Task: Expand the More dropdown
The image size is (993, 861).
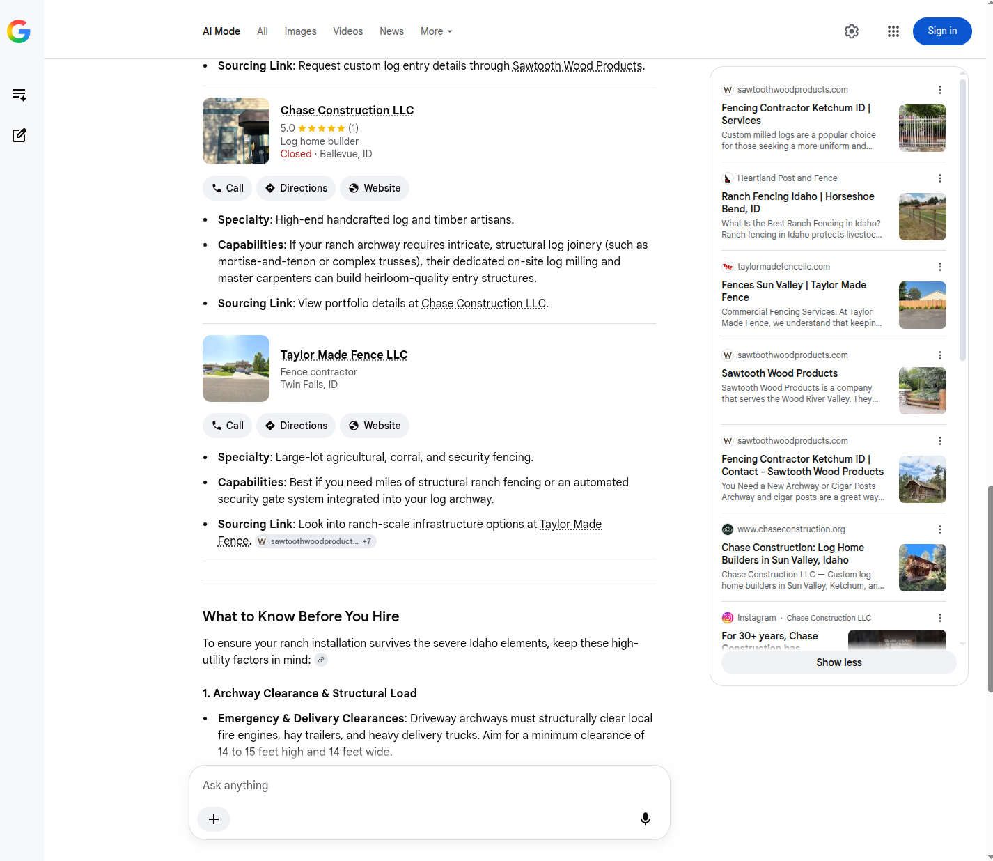Action: tap(437, 31)
